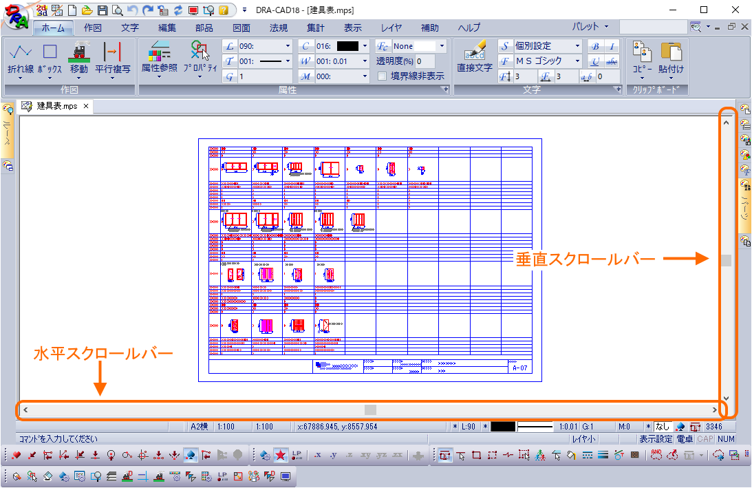
Task: Redo the last undone action
Action: (x=148, y=10)
